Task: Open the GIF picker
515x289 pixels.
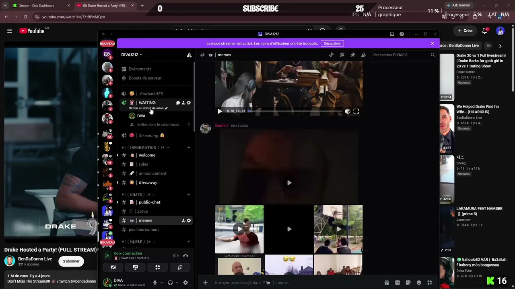Action: [x=398, y=283]
